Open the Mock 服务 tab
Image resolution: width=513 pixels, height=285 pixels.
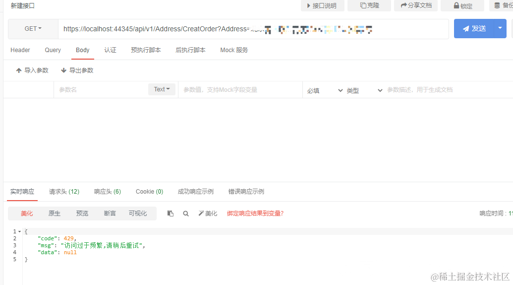click(x=234, y=50)
